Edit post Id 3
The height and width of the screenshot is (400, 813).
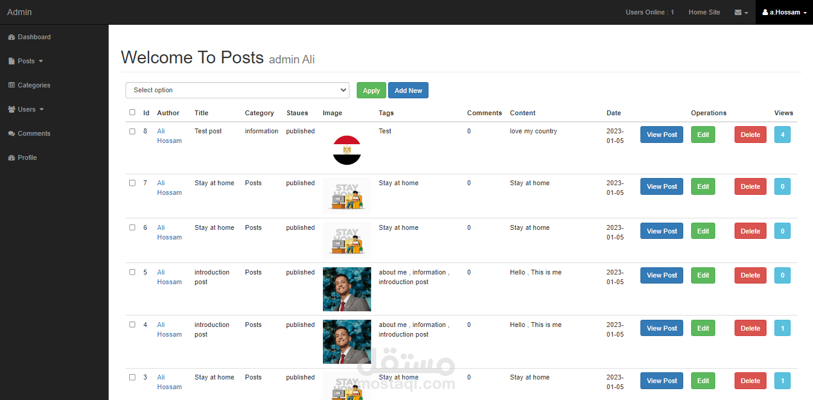pyautogui.click(x=703, y=381)
